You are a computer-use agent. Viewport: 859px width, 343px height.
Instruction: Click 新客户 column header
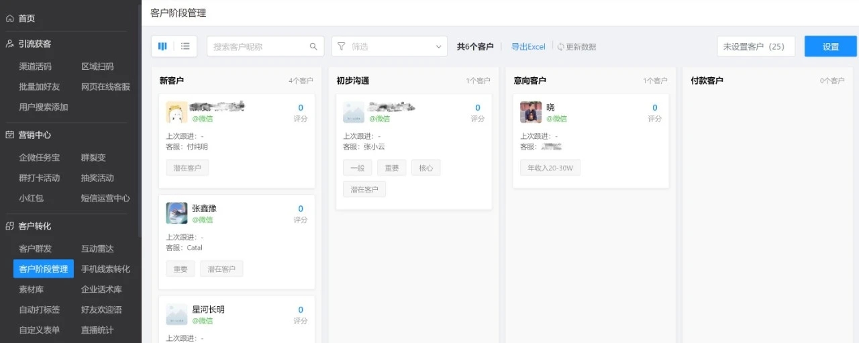(x=172, y=81)
